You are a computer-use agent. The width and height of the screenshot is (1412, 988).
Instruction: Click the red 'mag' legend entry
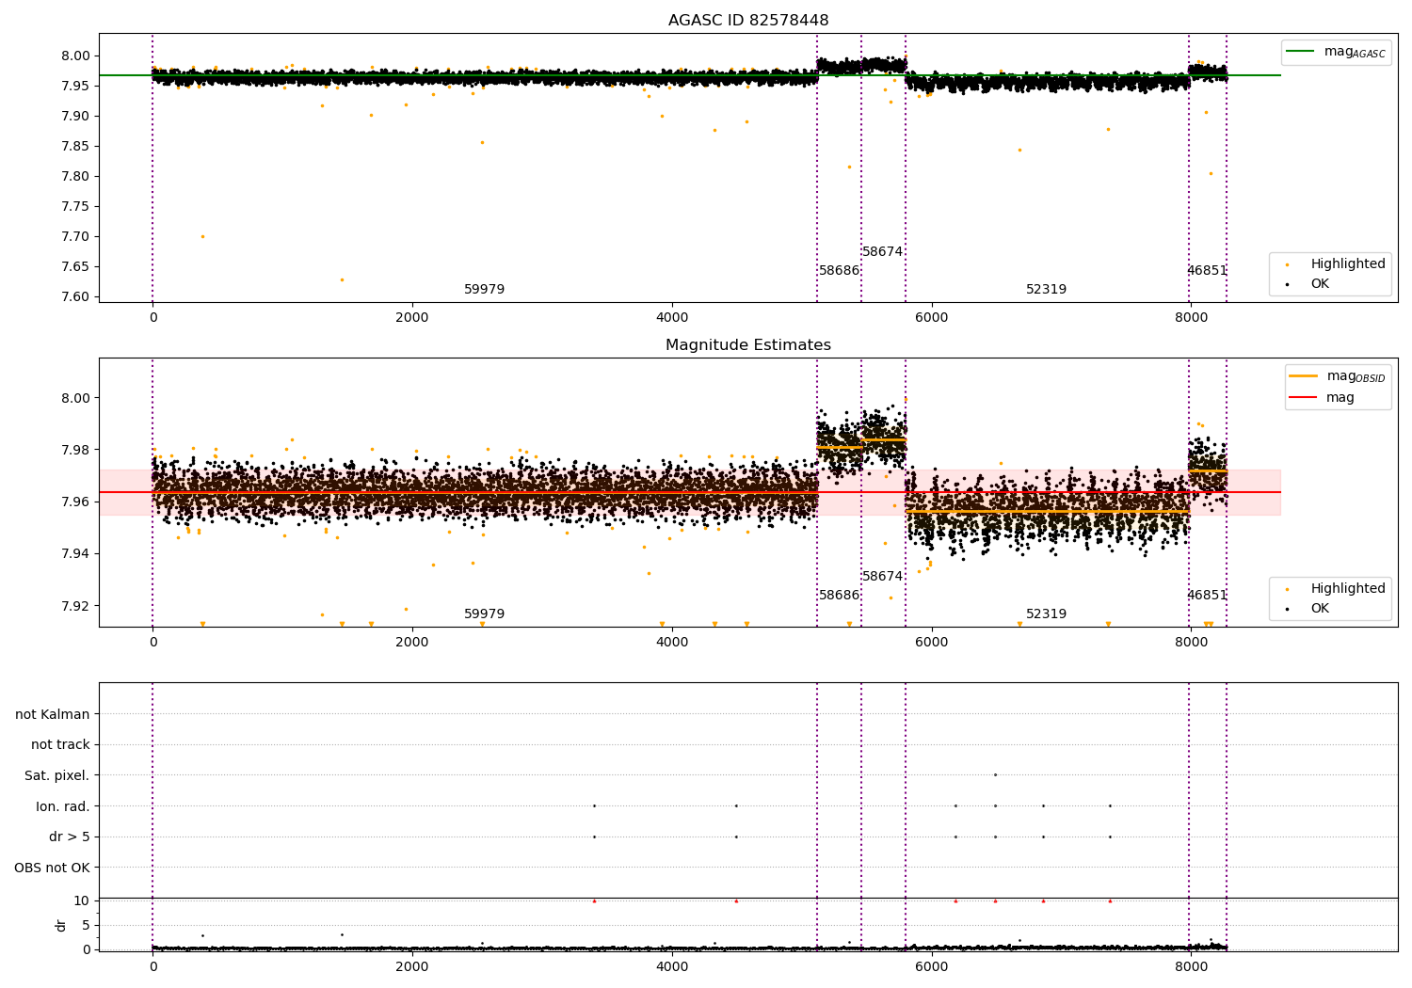click(1322, 397)
